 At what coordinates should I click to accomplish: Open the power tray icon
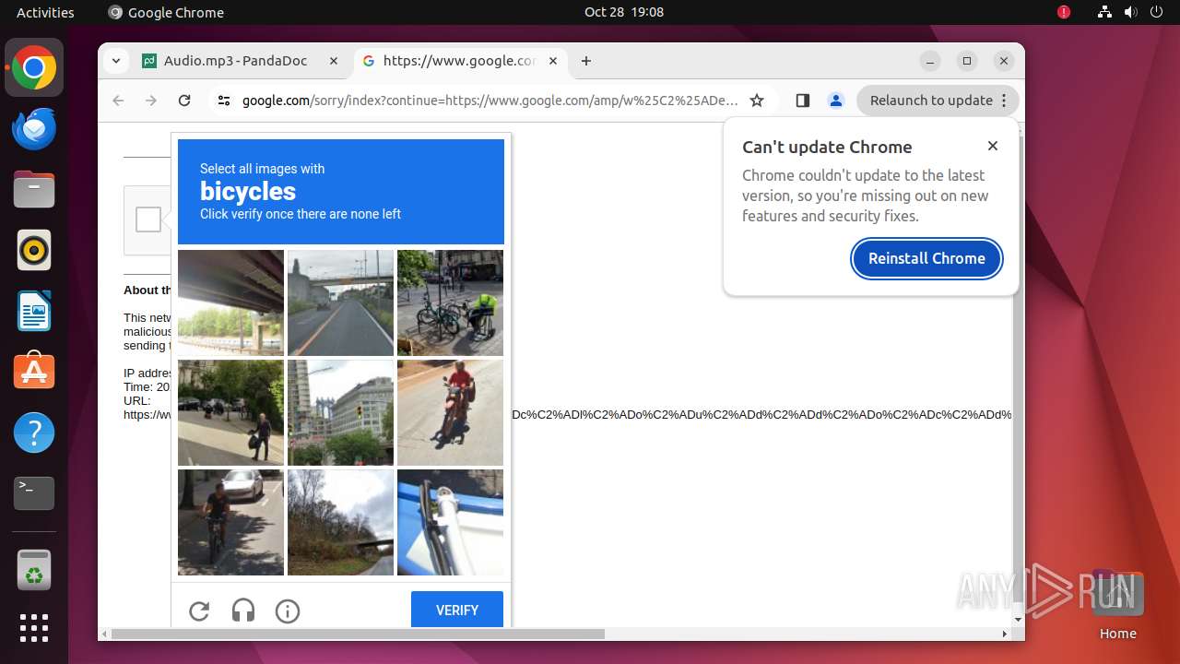[1156, 12]
